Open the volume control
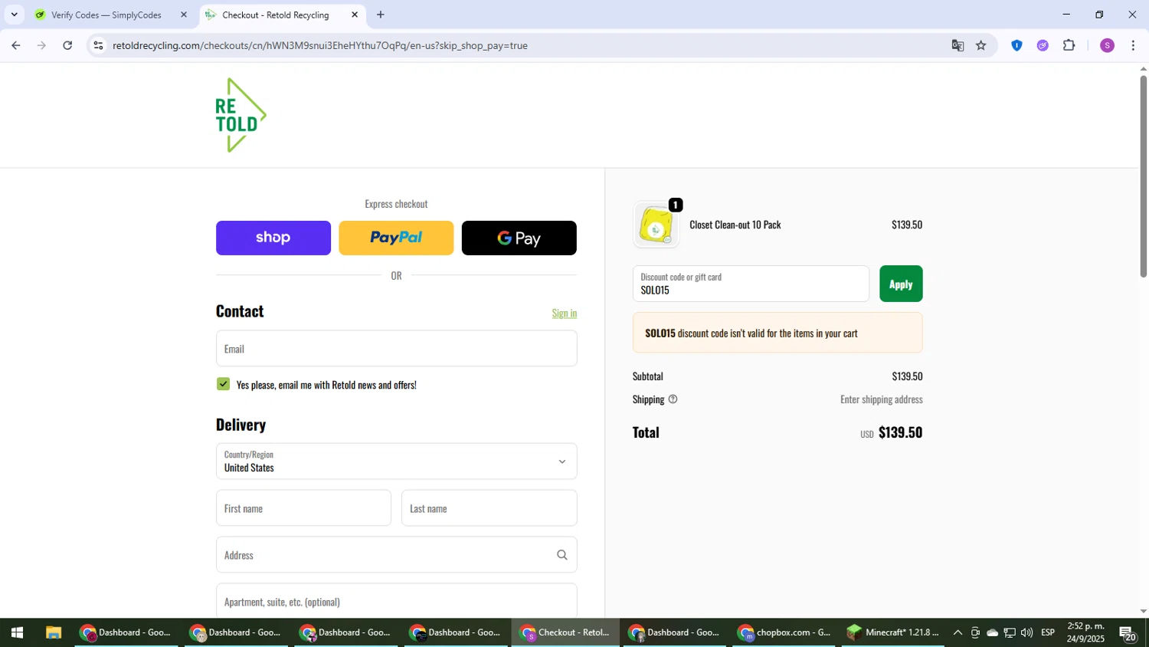Screen dimensions: 1149x647 click(x=1026, y=632)
